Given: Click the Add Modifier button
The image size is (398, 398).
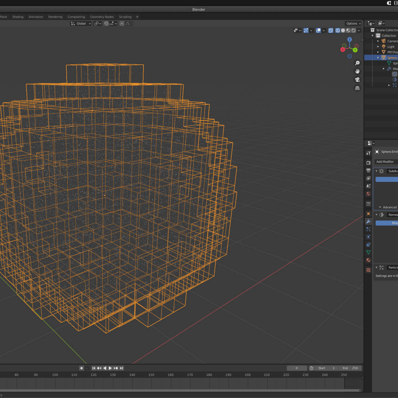Looking at the screenshot, I should (385, 162).
